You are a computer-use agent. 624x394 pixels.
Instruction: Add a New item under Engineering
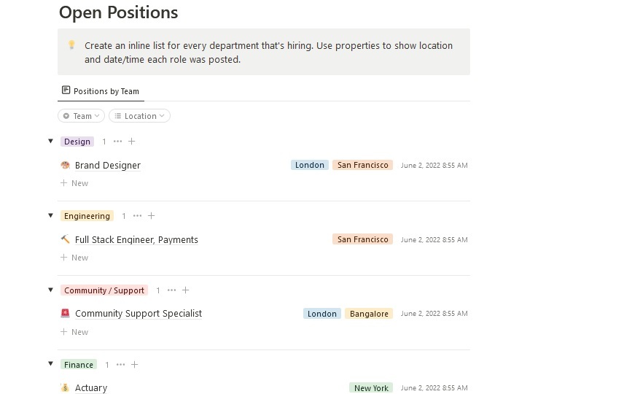pyautogui.click(x=74, y=258)
